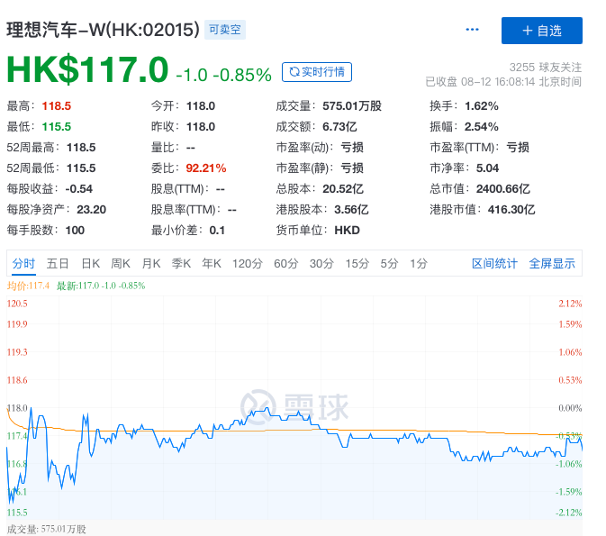Open 全屏显示 fullscreen chart view
Image resolution: width=606 pixels, height=536 pixels.
click(552, 263)
